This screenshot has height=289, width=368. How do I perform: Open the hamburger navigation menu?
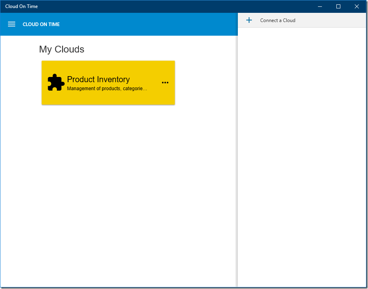pos(12,24)
